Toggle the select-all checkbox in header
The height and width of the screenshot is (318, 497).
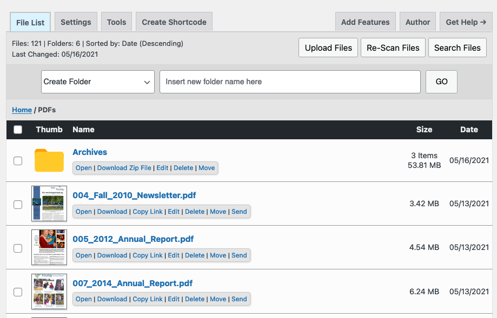click(18, 130)
